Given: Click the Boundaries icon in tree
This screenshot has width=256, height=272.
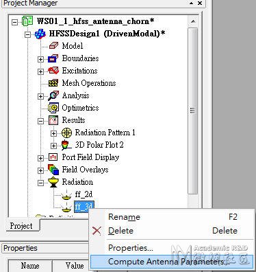Looking at the screenshot, I should tap(53, 58).
